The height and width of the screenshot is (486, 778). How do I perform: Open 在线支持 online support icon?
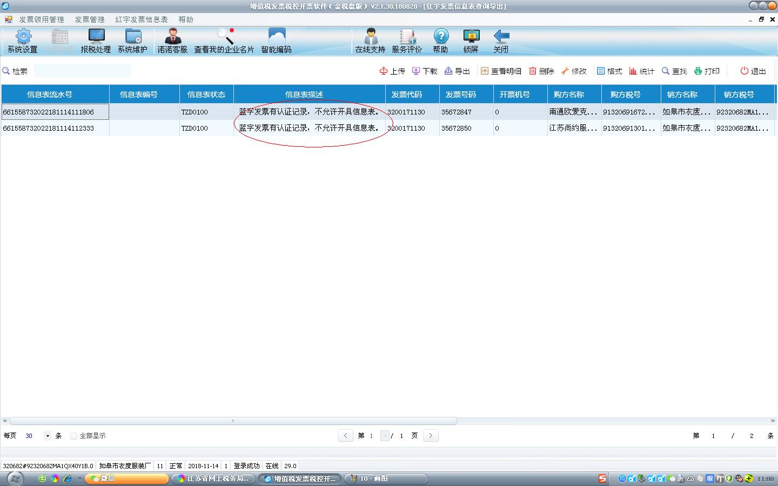coord(370,40)
